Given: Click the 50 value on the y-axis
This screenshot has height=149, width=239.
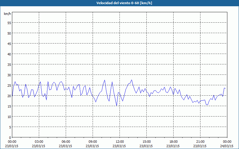Looking at the screenshot, I should tap(9, 33).
